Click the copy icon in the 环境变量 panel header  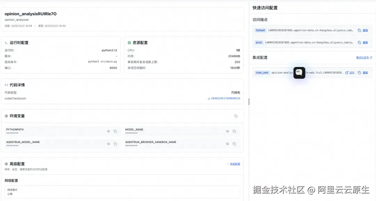[x=236, y=116]
